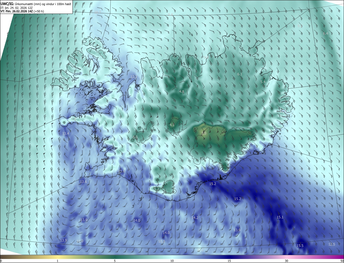Click the 12.2 precipitable water value
Viewport: 344px width, 263px height.
134,77
